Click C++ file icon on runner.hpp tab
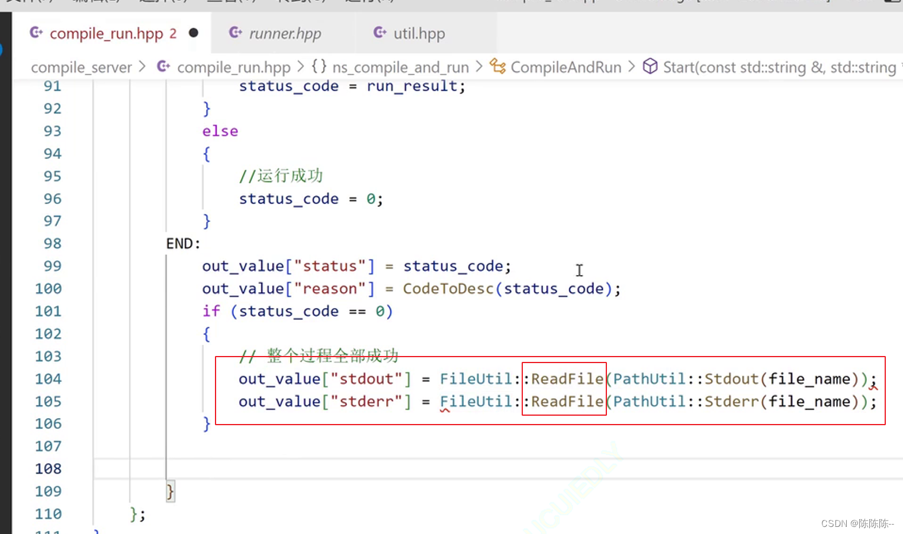Viewport: 903px width, 534px height. 236,33
